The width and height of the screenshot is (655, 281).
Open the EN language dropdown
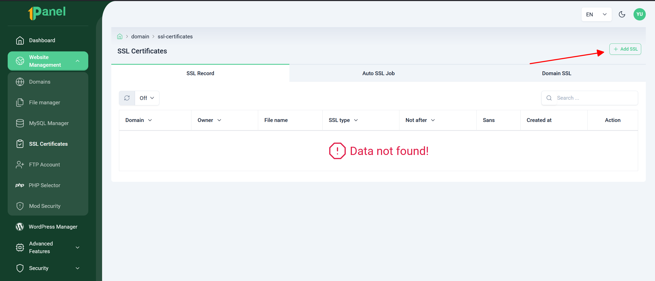[596, 14]
